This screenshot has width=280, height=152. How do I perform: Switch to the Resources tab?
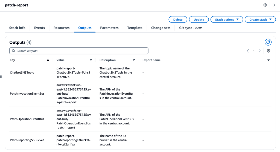click(x=62, y=28)
